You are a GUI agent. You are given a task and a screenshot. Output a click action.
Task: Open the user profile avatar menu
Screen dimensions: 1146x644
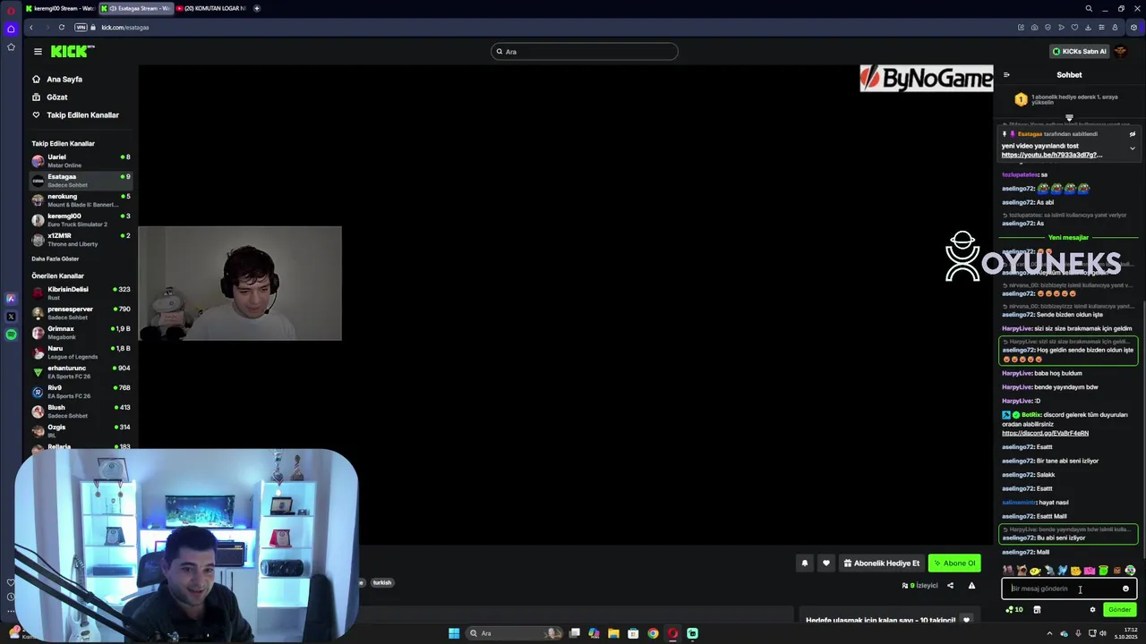(x=1121, y=51)
